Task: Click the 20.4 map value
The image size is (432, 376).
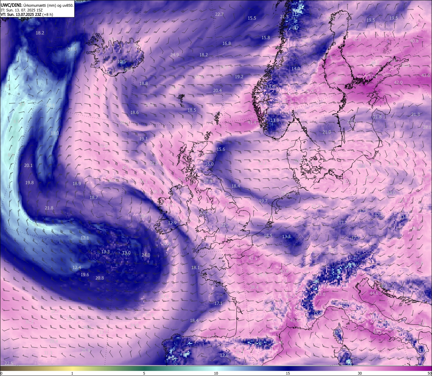Action: (217, 91)
